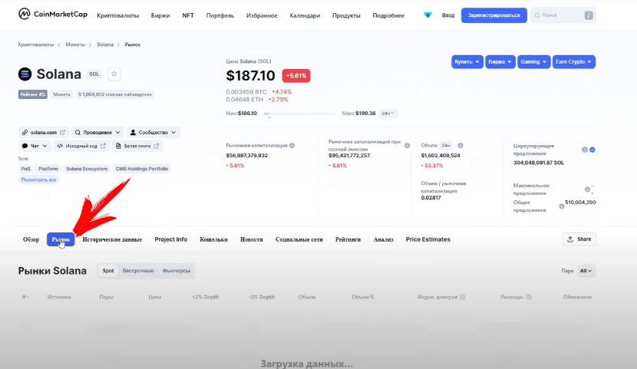The width and height of the screenshot is (637, 369).
Task: Click the Solana Ecosystem tag
Action: pyautogui.click(x=87, y=169)
